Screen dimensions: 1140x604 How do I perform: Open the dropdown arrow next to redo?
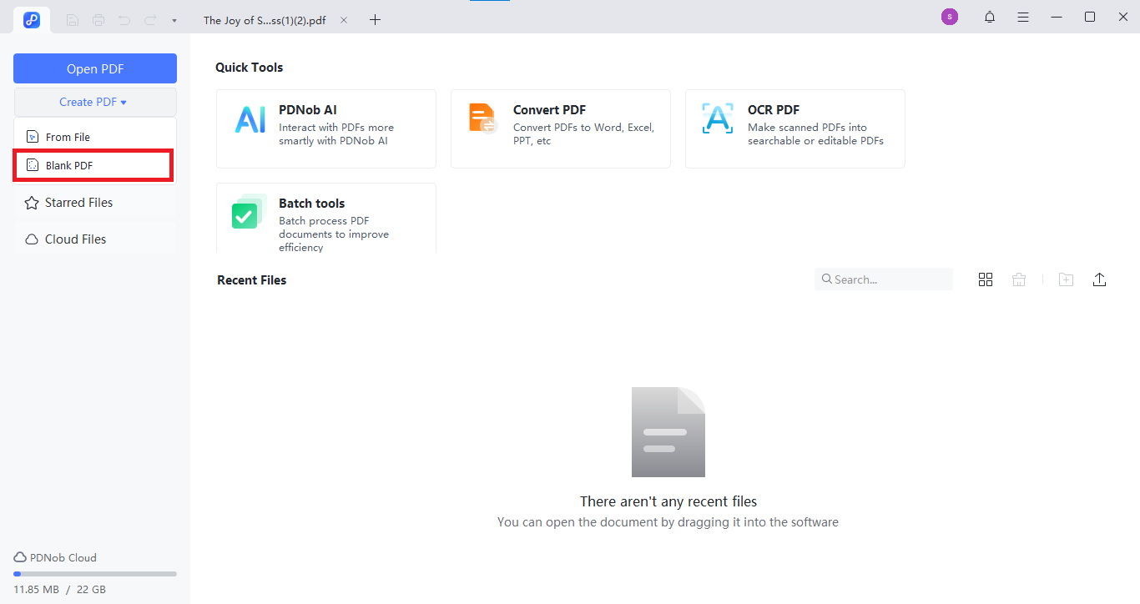point(173,19)
